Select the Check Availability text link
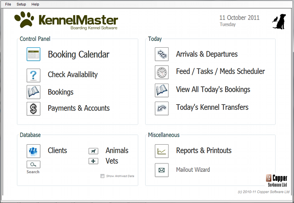Screen dimensions: 294x203 (x=73, y=74)
